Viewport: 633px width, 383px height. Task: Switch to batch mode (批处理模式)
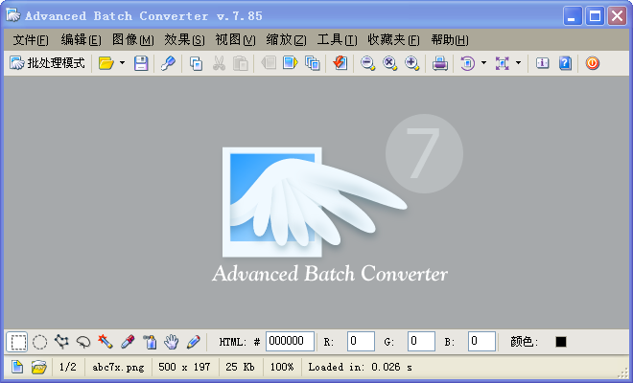pos(47,63)
